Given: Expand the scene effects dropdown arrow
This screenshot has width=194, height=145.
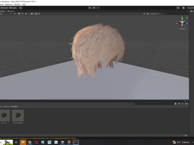Looking at the screenshot, I should [x=29, y=14].
